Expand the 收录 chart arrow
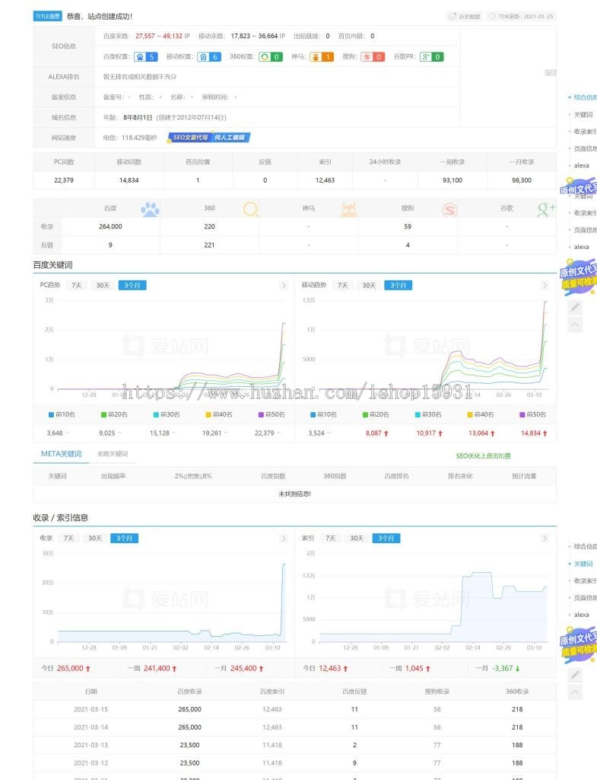Image resolution: width=597 pixels, height=780 pixels. tap(284, 539)
